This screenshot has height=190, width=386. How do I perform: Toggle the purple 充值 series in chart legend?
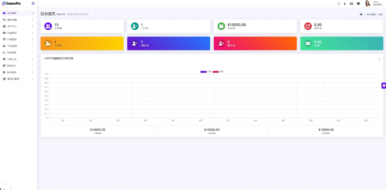(x=206, y=71)
